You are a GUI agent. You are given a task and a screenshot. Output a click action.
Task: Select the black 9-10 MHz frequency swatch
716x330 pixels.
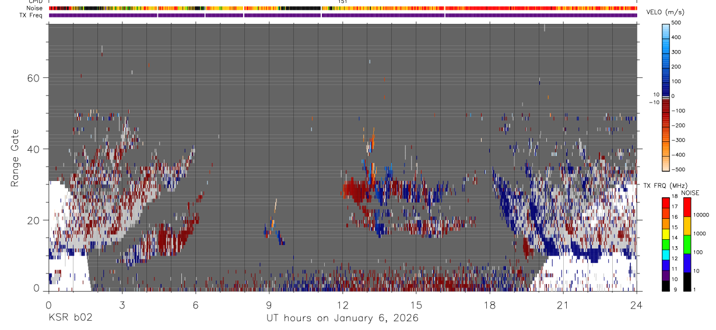pos(665,286)
